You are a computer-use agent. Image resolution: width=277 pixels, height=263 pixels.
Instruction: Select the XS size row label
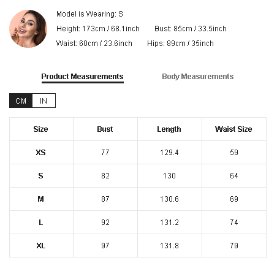(40, 153)
